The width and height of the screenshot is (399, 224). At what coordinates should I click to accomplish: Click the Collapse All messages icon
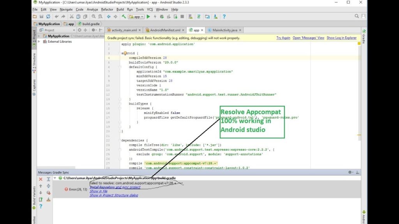tap(48, 186)
